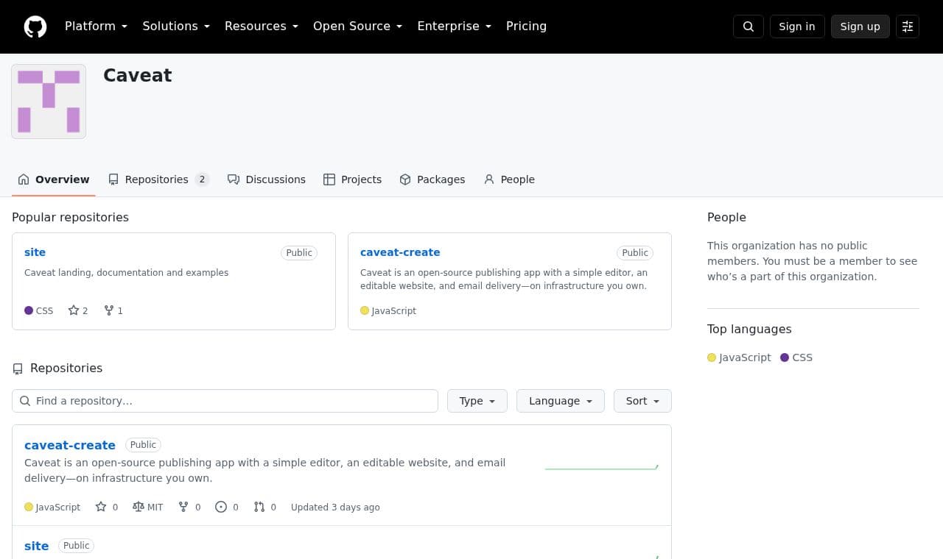
Task: Expand the Resources menu
Action: pos(262,26)
